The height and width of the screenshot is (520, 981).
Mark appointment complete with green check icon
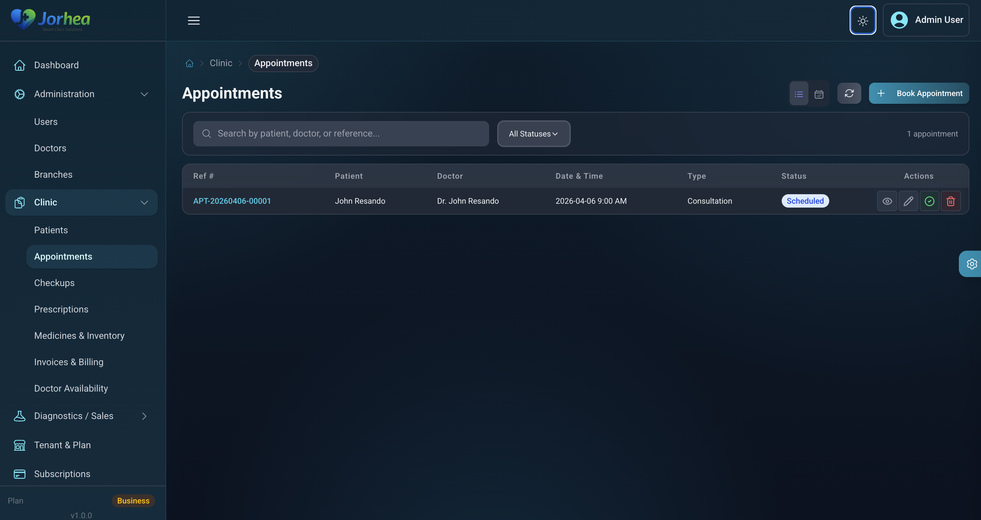pyautogui.click(x=929, y=201)
